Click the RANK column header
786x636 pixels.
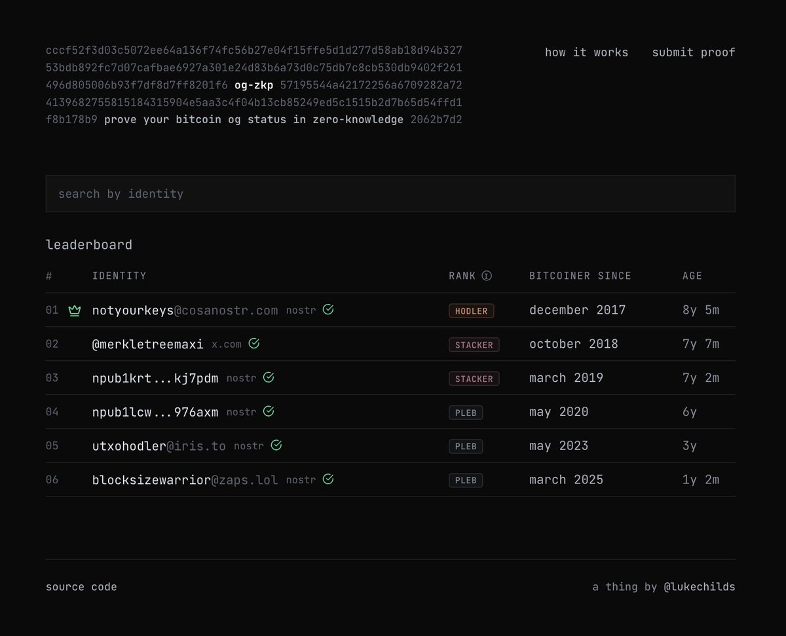[x=462, y=276]
